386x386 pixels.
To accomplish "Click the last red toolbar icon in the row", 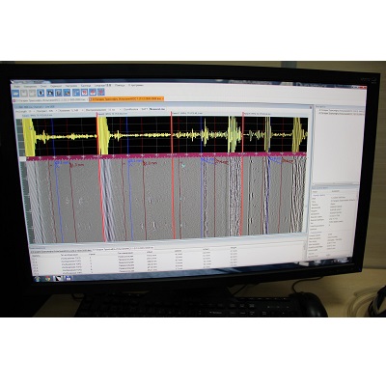I will coord(101,93).
